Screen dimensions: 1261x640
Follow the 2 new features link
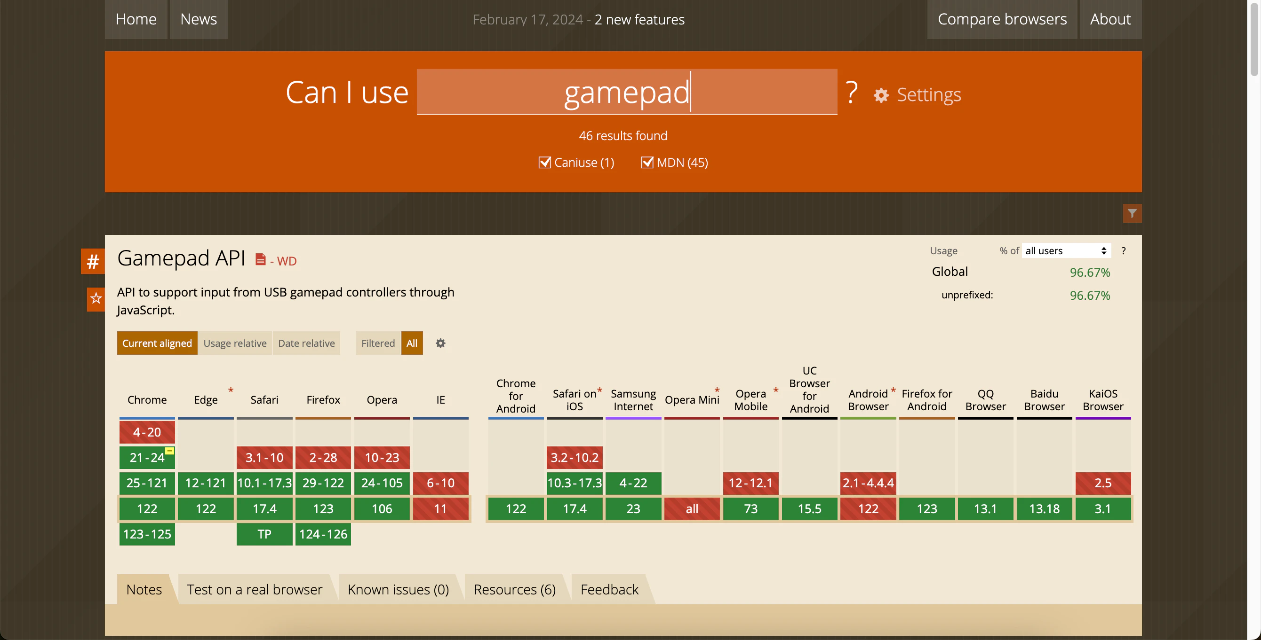tap(639, 20)
